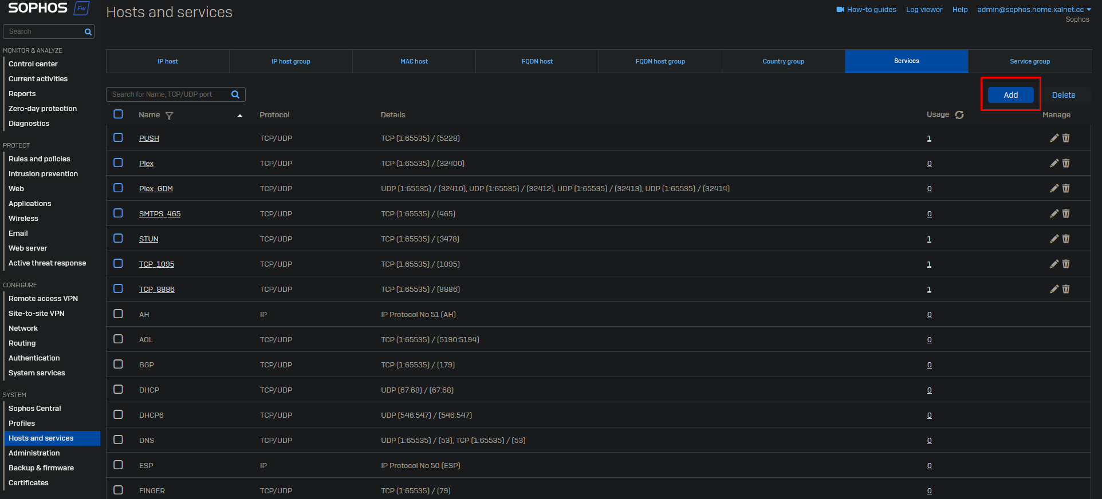Switch to the IP host tab
Viewport: 1102px width, 499px height.
[168, 61]
